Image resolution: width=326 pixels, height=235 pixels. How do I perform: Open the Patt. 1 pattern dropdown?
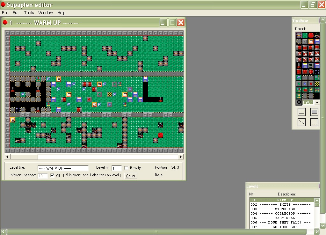[x=317, y=102]
